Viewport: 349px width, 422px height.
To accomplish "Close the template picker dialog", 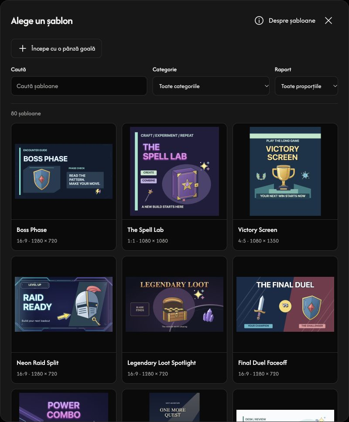I will point(328,20).
